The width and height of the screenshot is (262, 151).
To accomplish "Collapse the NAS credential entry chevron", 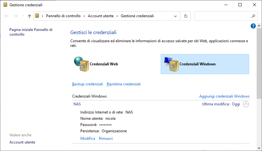I will click(x=246, y=104).
